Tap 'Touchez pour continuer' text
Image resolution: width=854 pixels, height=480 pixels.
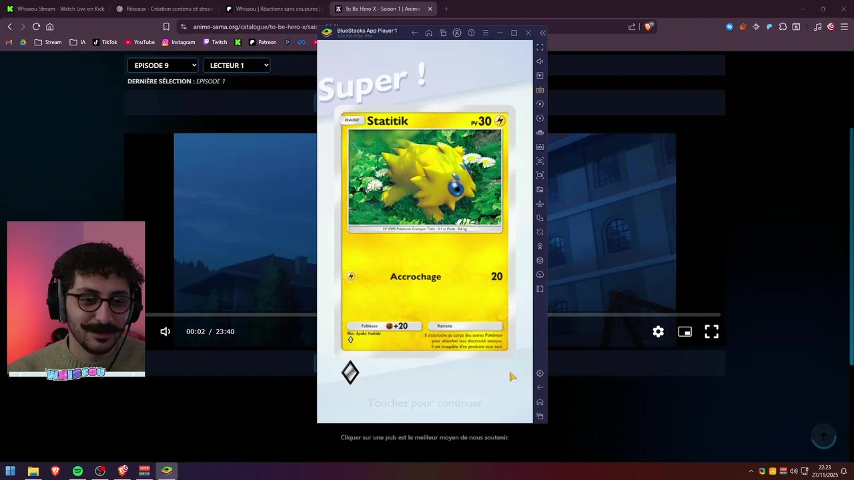tap(424, 403)
